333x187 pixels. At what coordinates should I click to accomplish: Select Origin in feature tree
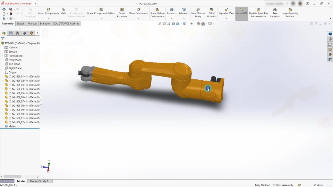[x=10, y=72]
